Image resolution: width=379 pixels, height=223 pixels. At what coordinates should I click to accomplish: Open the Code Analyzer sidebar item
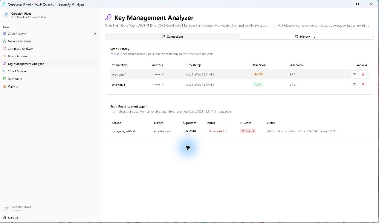[50, 34]
